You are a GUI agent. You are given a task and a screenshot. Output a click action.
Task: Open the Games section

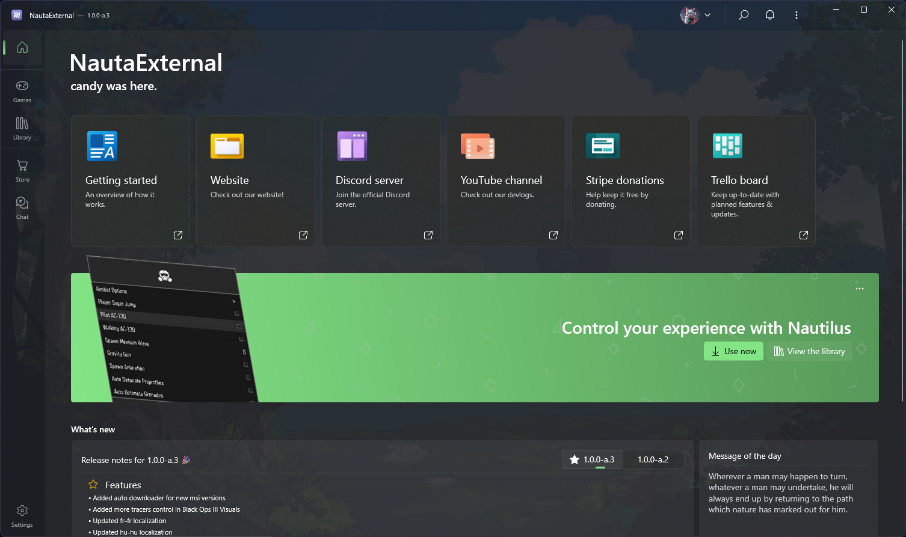[x=22, y=91]
